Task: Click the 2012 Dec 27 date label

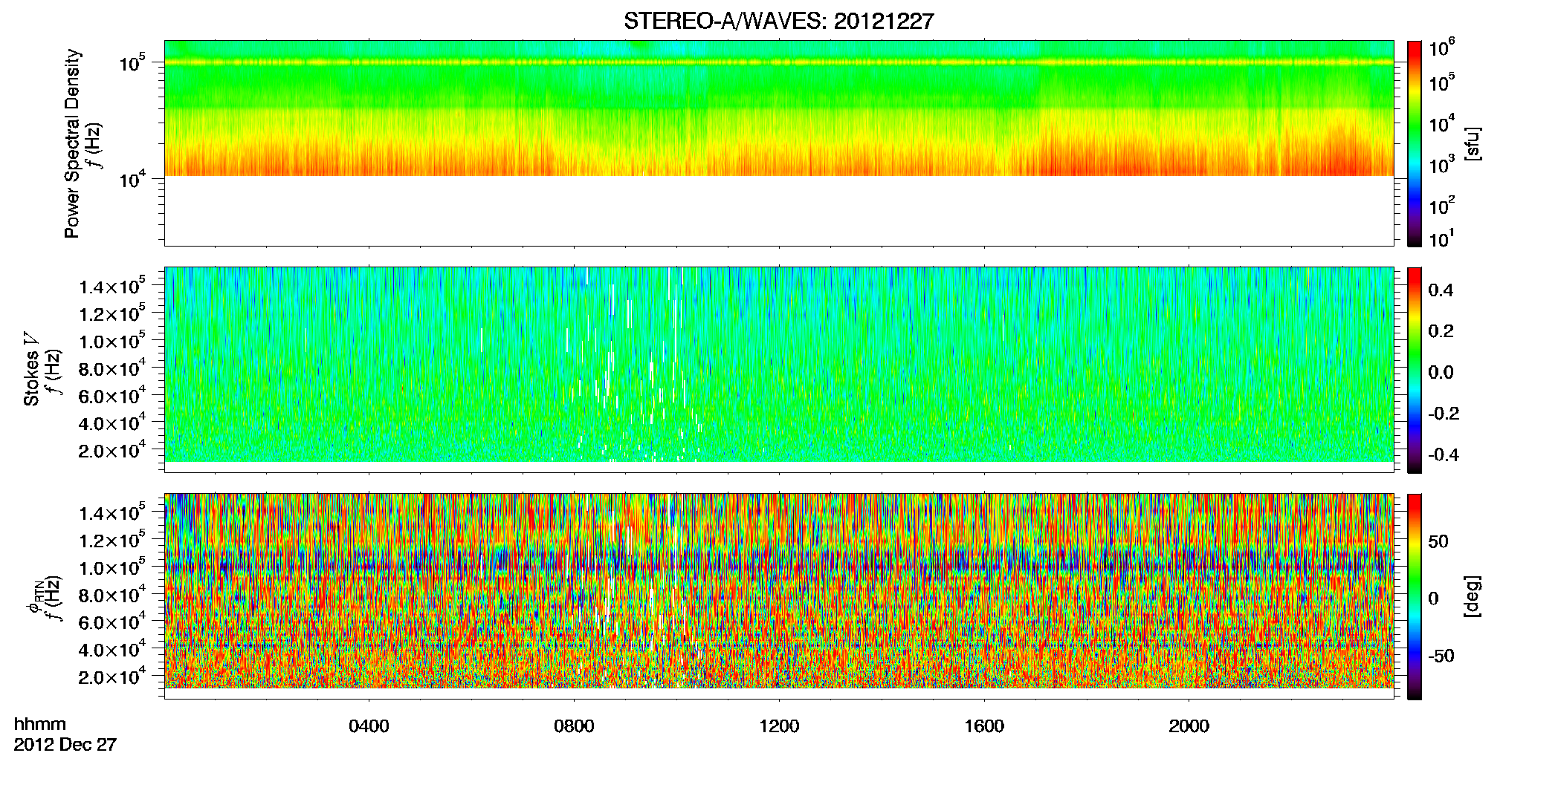Action: (65, 745)
